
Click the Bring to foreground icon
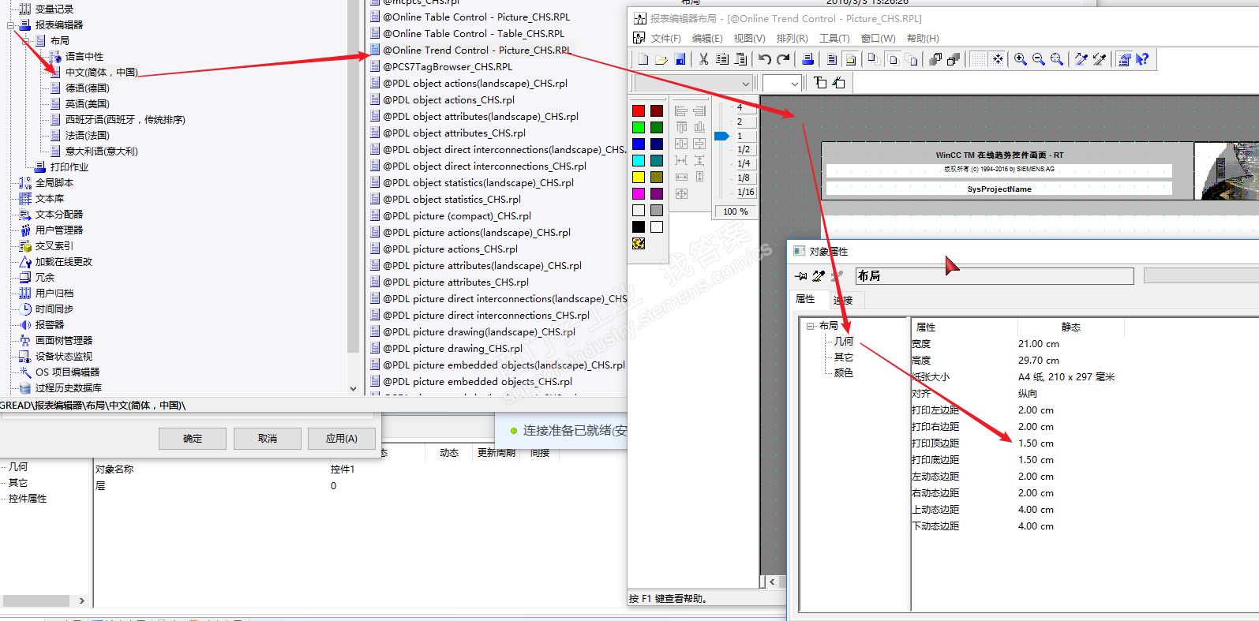(935, 59)
